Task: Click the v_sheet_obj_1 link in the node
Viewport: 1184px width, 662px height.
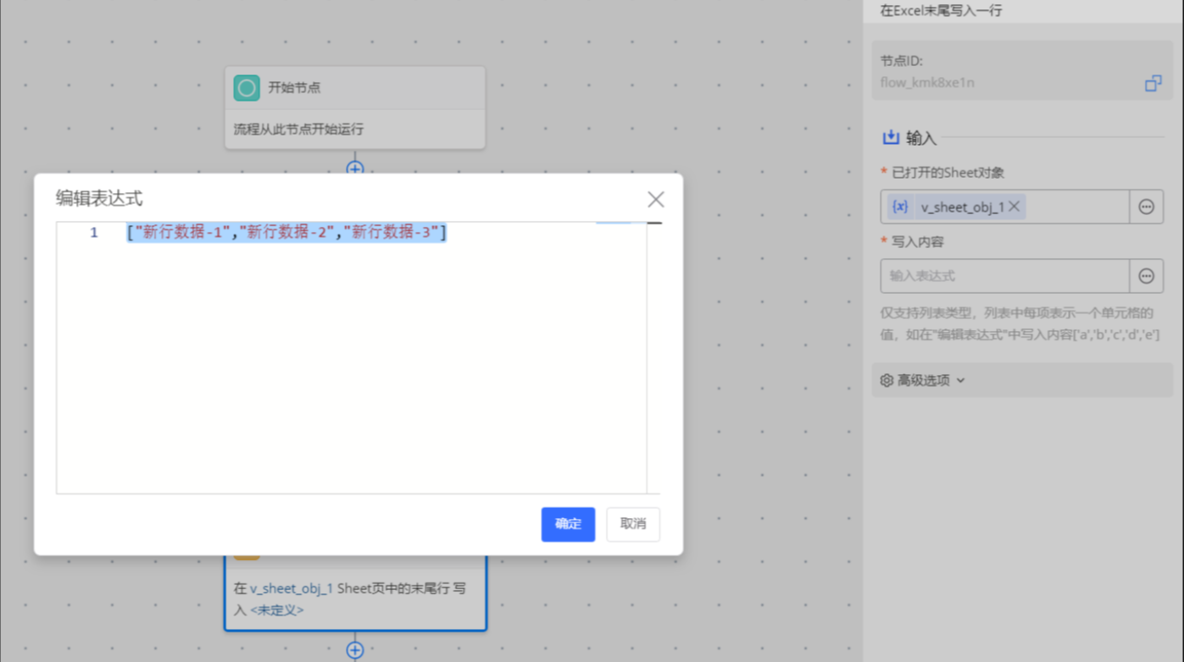Action: coord(292,588)
